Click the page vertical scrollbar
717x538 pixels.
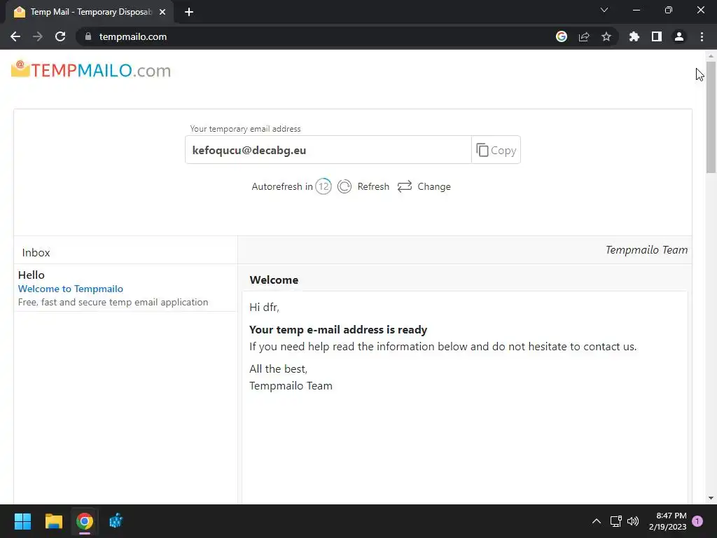pyautogui.click(x=711, y=117)
